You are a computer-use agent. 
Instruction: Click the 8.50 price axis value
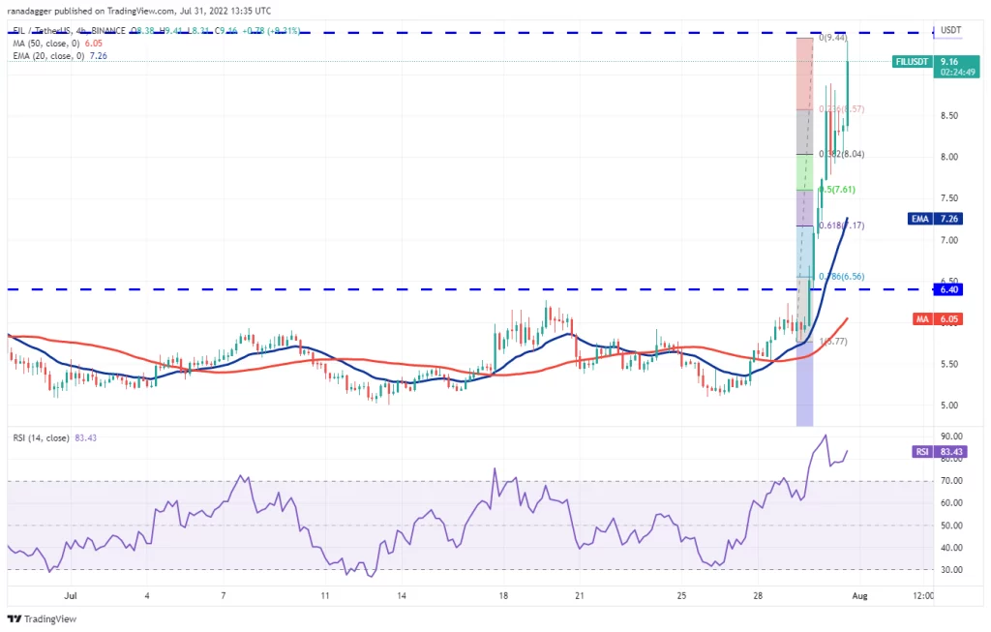(948, 115)
